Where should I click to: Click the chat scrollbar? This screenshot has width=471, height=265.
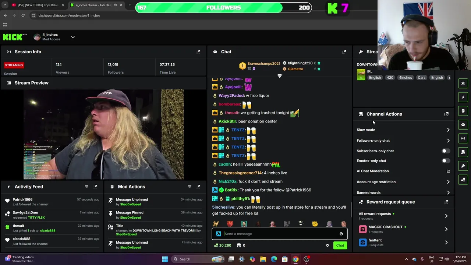[x=351, y=210]
